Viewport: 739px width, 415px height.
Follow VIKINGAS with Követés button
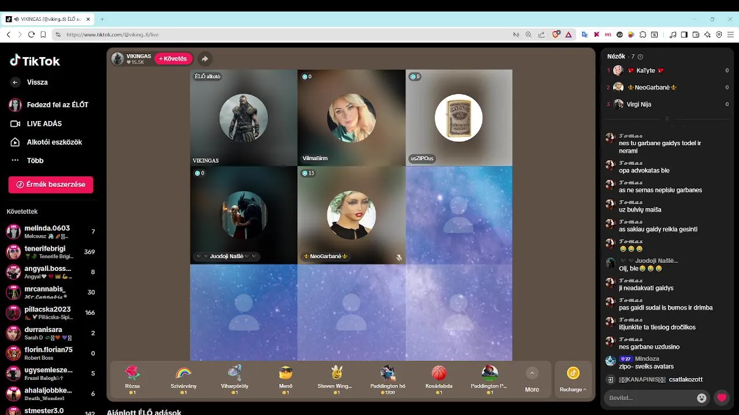pyautogui.click(x=173, y=59)
